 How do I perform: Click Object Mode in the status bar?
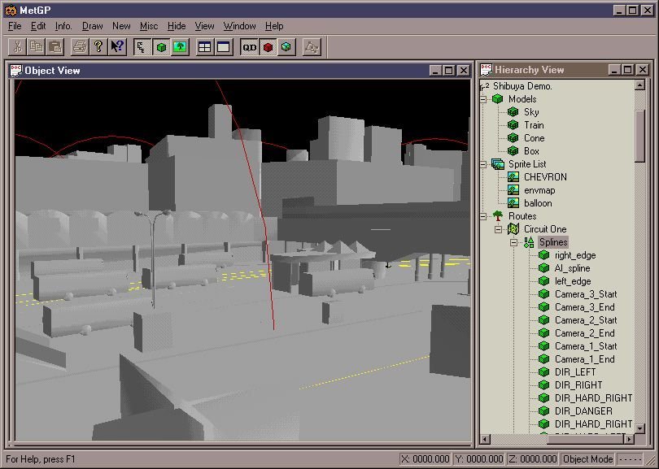[587, 459]
